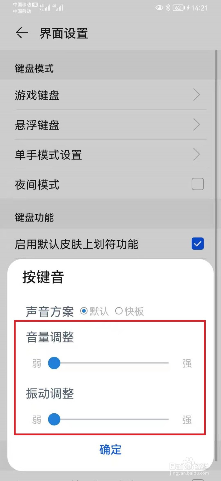Tap the eye comfort status icon
Image resolution: width=221 pixels, height=481 pixels.
point(159,8)
